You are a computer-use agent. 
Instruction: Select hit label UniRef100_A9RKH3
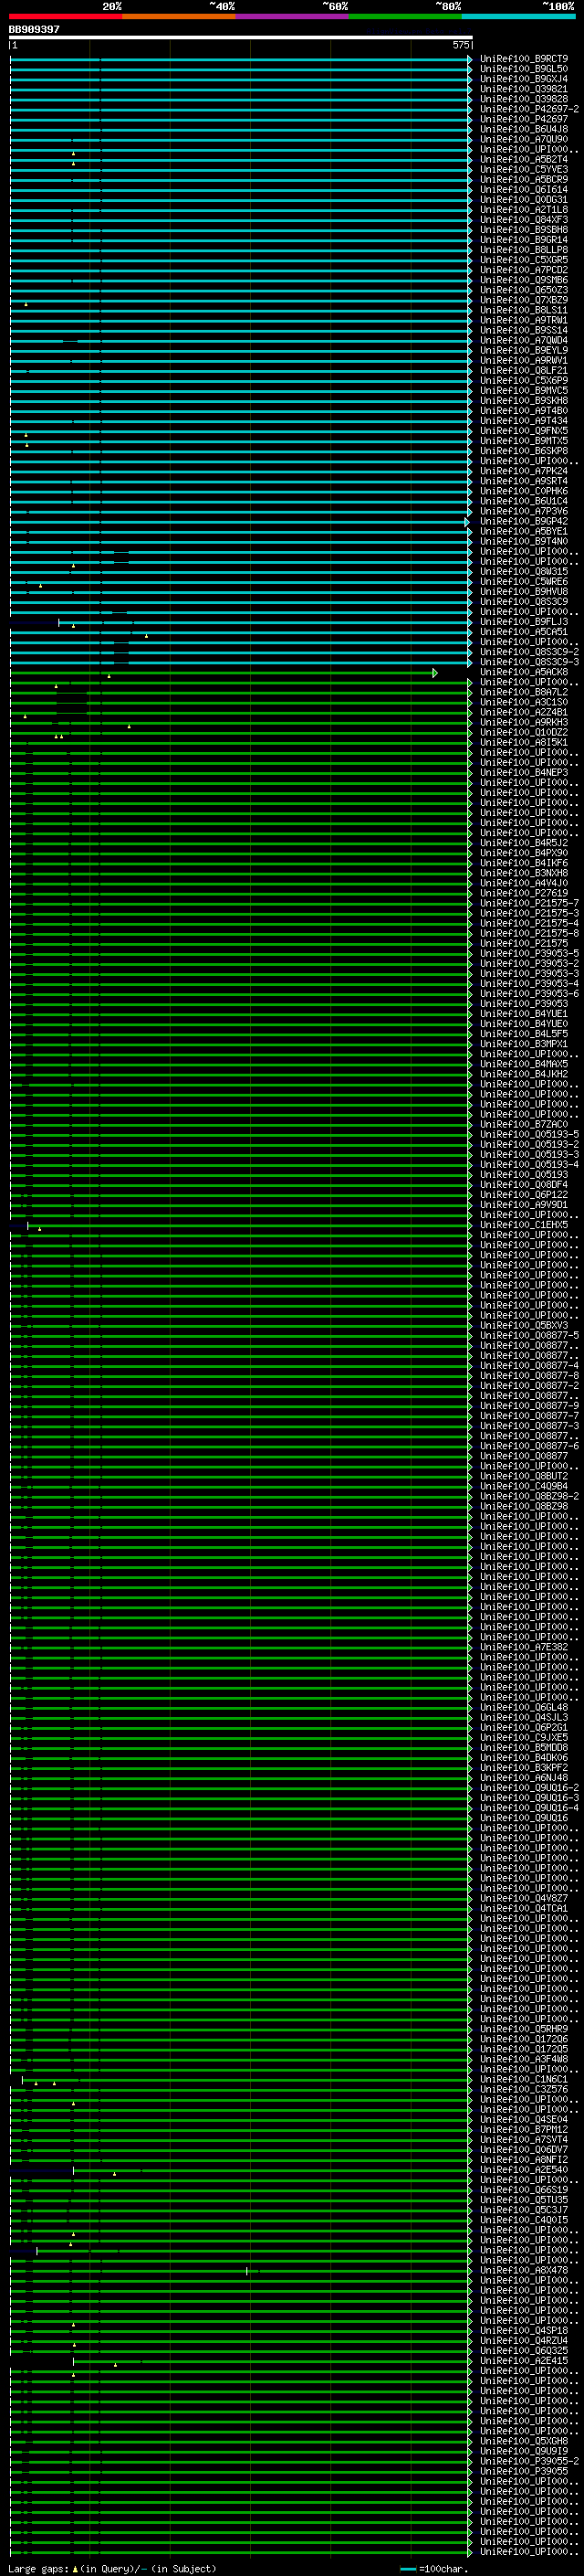(523, 722)
